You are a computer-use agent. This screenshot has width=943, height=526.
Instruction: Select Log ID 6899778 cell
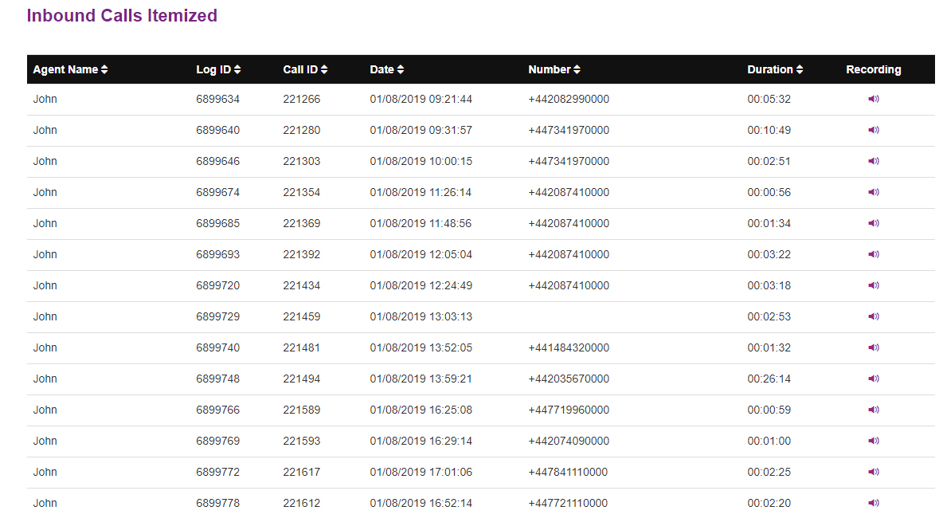[x=217, y=503]
